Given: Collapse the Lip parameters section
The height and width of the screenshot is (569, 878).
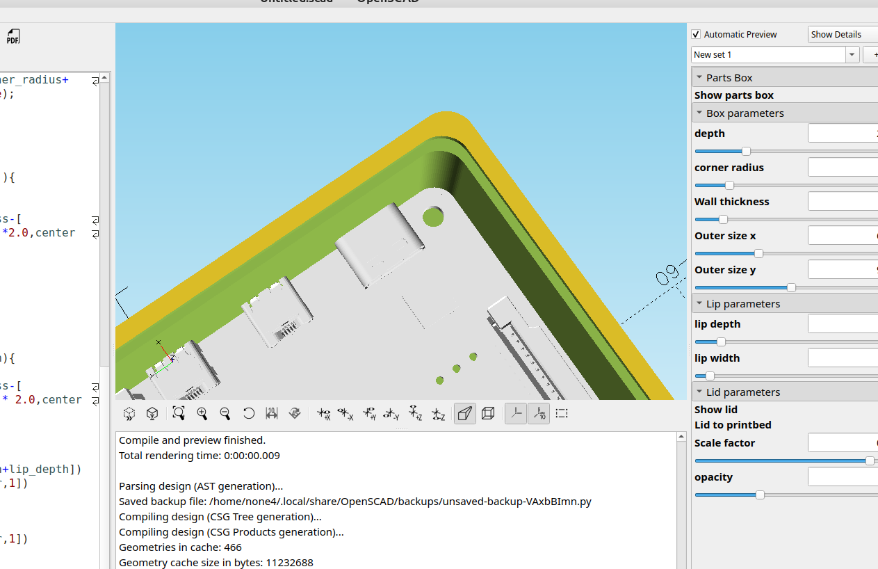Looking at the screenshot, I should [699, 303].
